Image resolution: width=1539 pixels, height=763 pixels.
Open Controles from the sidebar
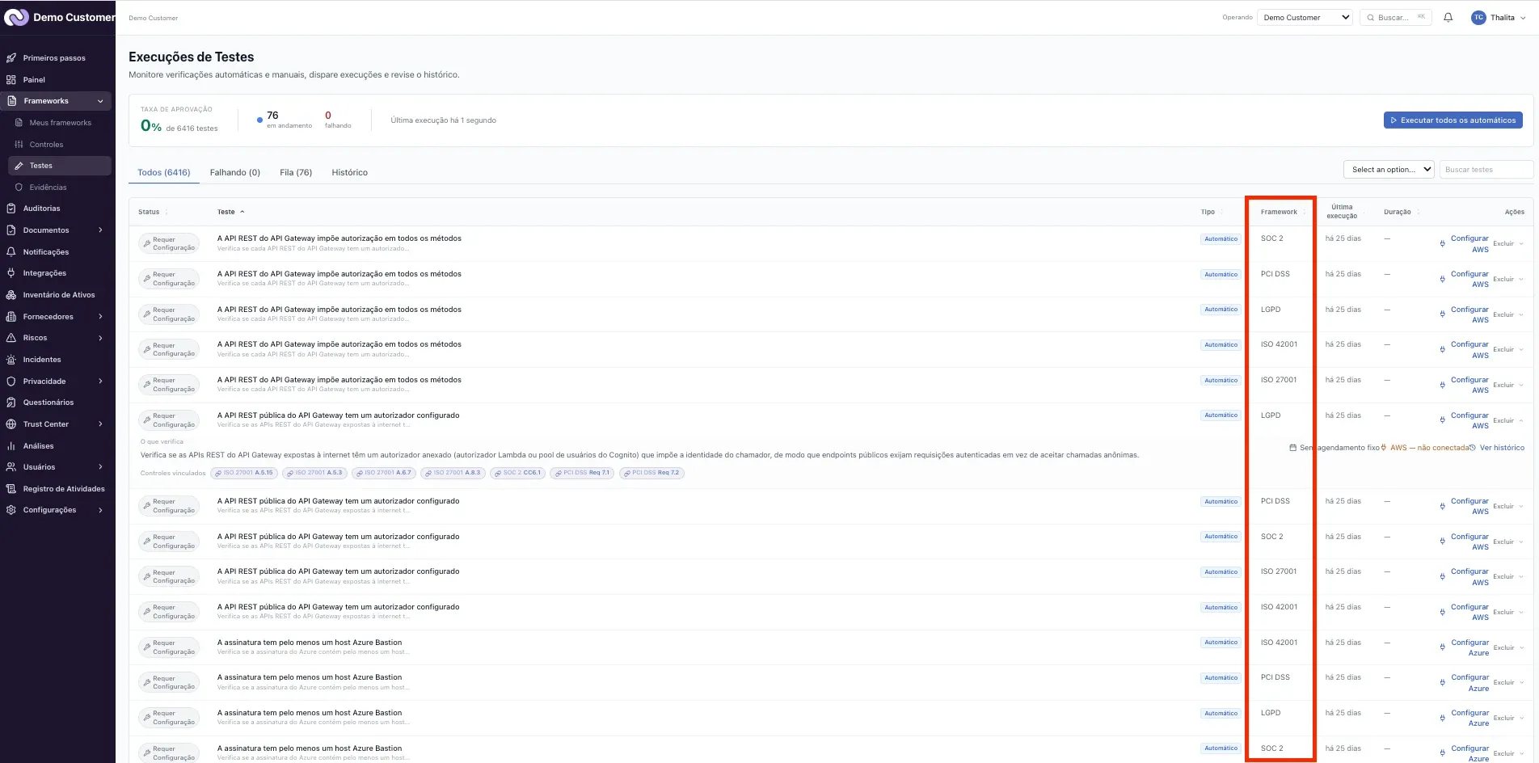coord(46,145)
